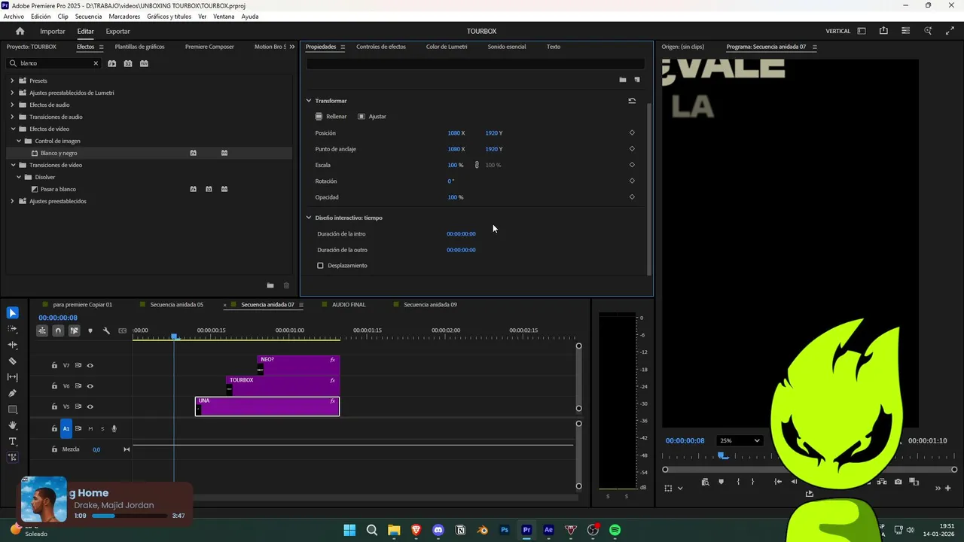Click the Importar workspace button
The height and width of the screenshot is (542, 964).
point(53,32)
